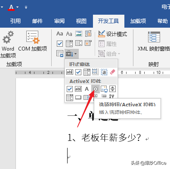Screen dimensions: 170x169
Task: Click the ActiveX 控件 section header
Action: 91,81
